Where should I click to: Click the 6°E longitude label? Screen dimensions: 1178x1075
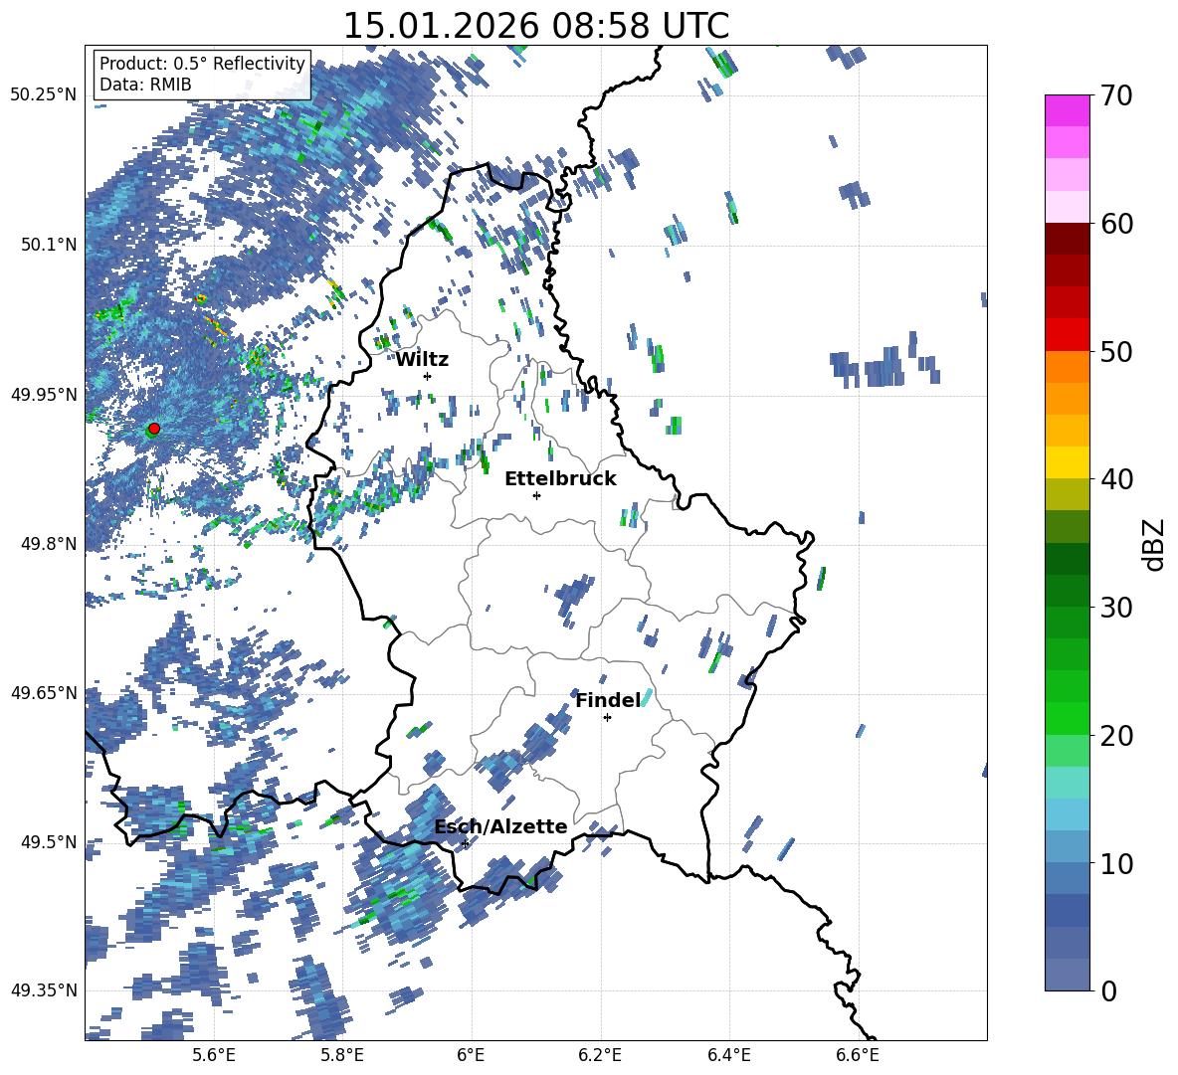coord(471,1055)
